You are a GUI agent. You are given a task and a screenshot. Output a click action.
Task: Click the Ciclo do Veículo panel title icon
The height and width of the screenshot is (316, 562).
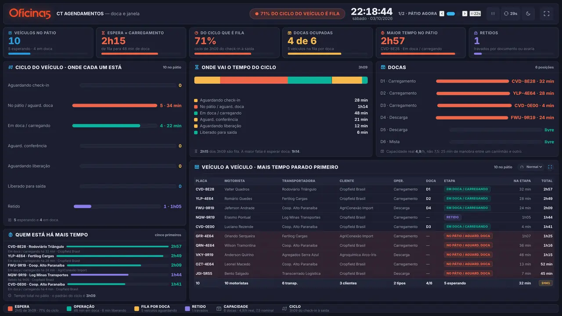tap(11, 67)
